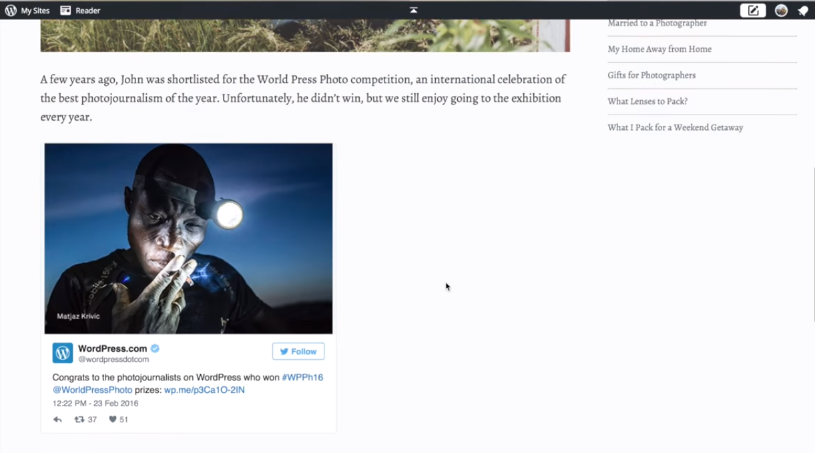Open the notifications bell icon
Viewport: 815px width, 453px height.
point(803,11)
